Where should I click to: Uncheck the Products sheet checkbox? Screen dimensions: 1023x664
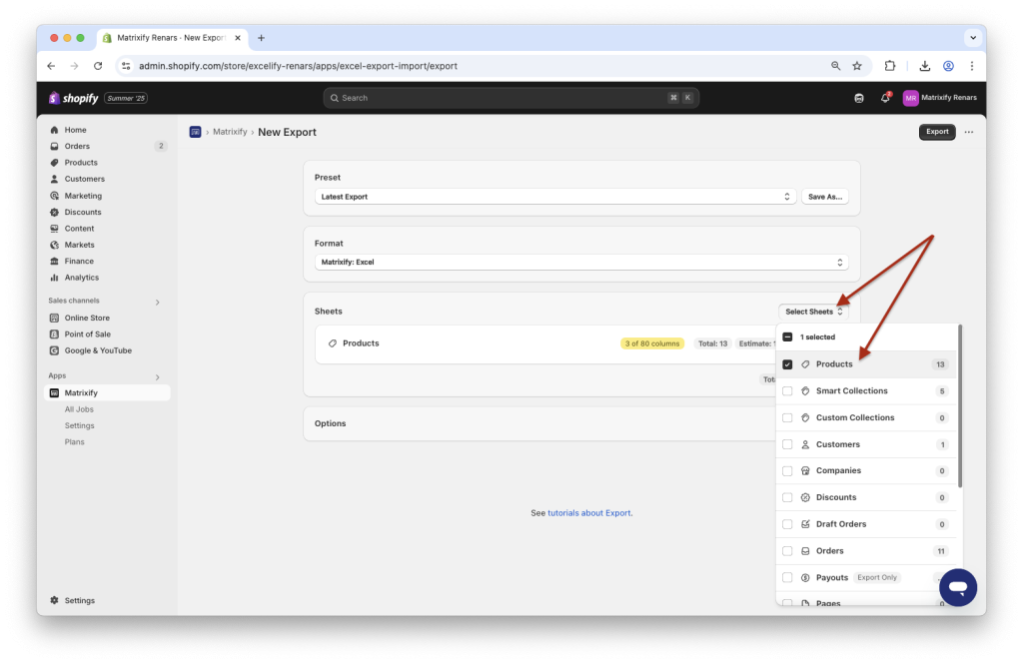click(x=787, y=363)
